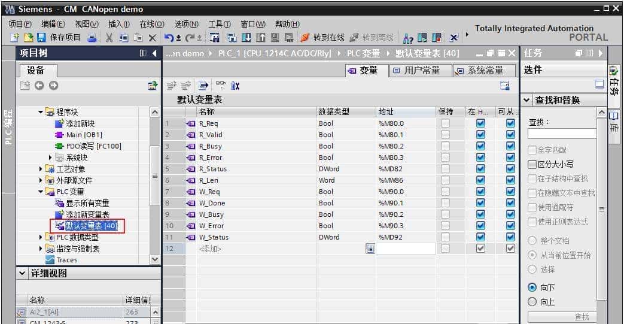
Task: Click the stop CPU icon
Action: 437,38
